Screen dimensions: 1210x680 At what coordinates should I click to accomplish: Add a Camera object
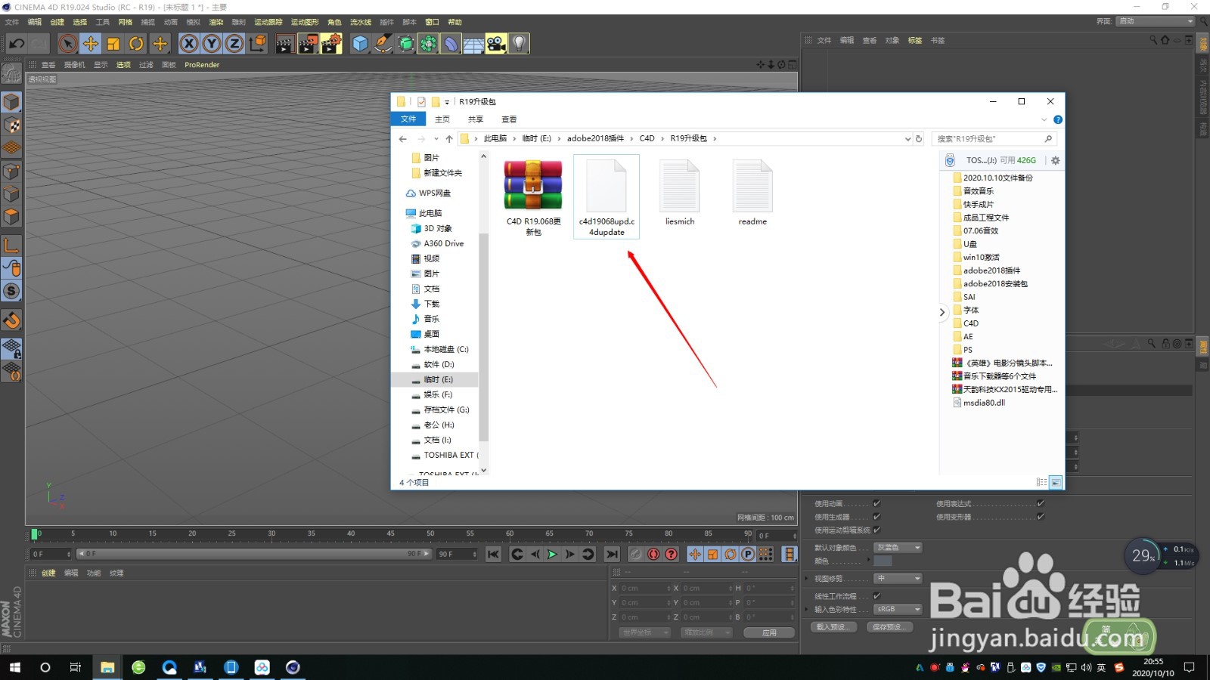tap(496, 44)
